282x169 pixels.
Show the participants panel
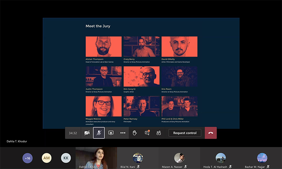click(159, 133)
